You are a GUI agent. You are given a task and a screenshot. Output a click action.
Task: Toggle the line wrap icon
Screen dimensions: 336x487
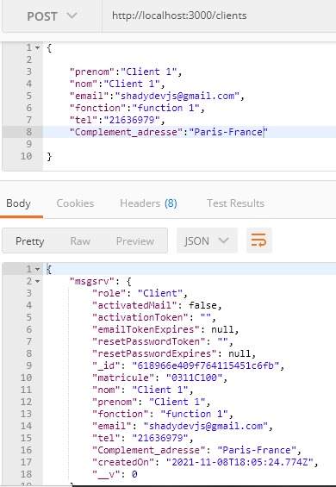[259, 240]
